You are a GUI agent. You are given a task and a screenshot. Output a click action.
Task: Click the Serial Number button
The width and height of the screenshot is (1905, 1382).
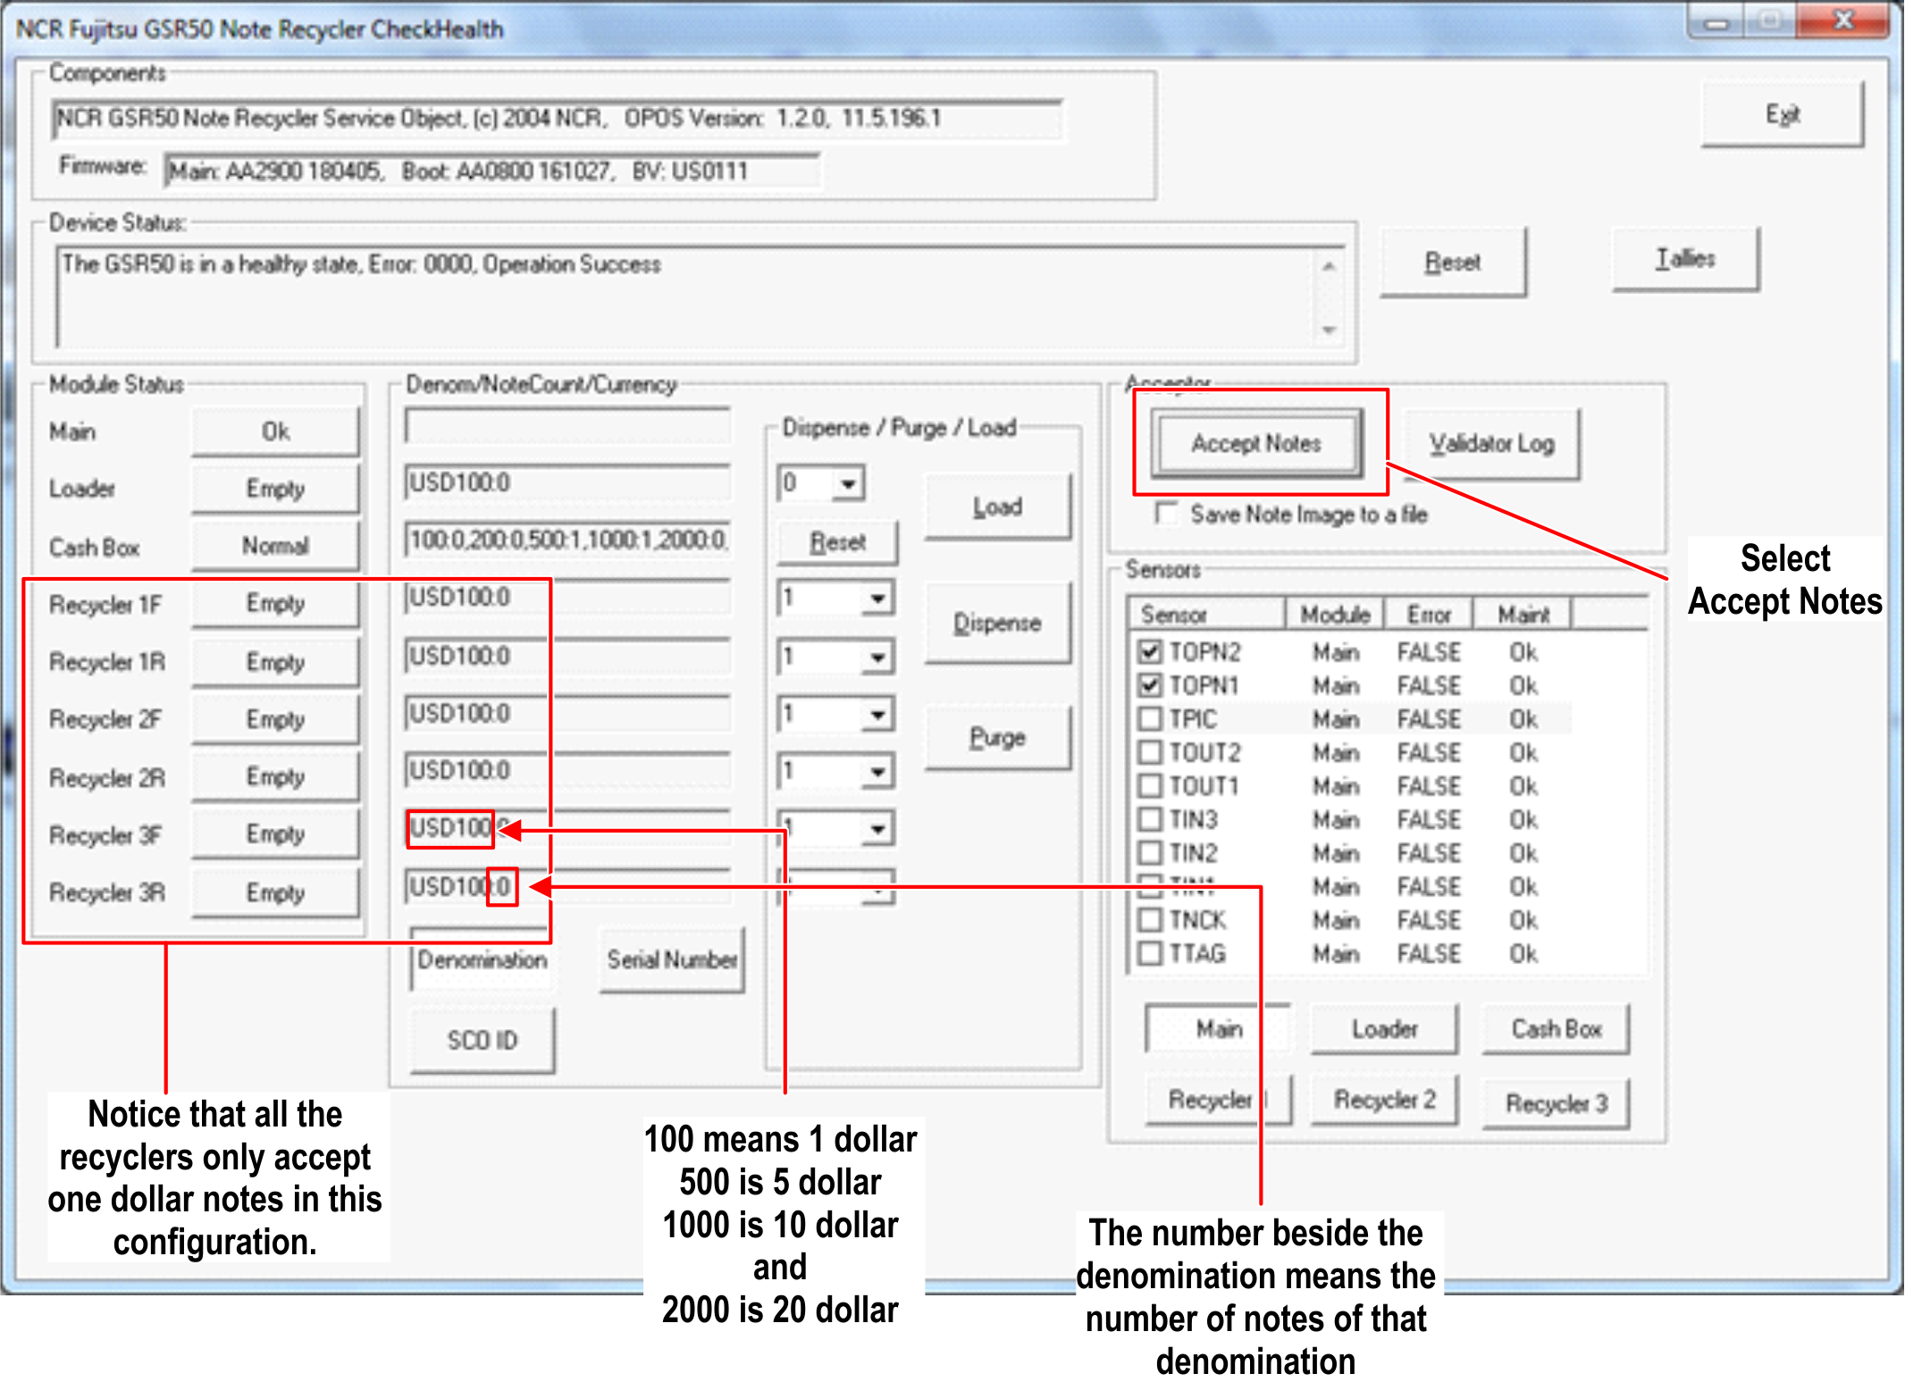(x=672, y=959)
